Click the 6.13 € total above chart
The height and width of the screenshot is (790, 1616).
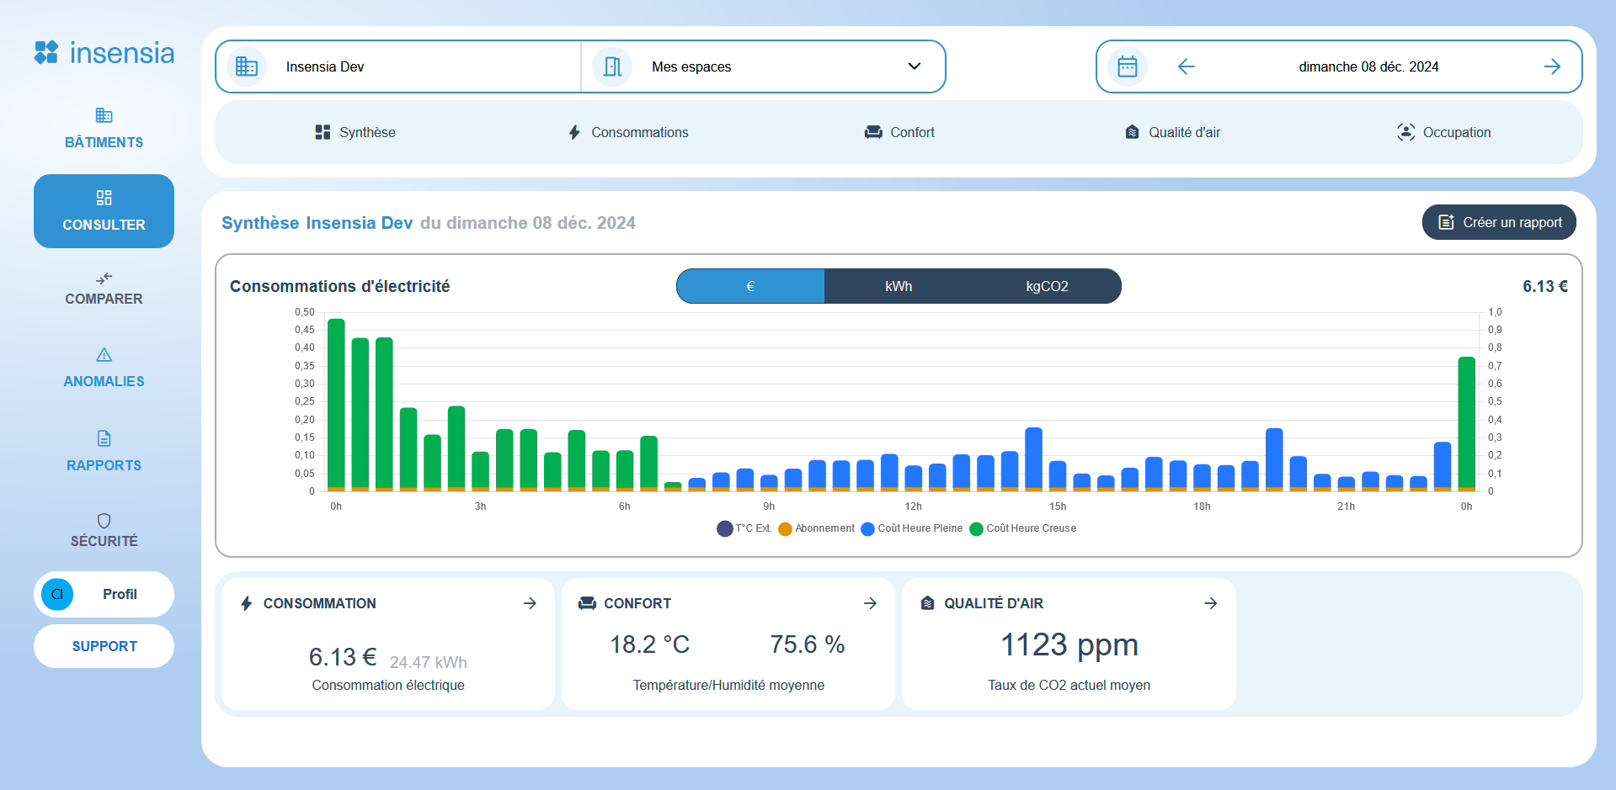coord(1545,286)
